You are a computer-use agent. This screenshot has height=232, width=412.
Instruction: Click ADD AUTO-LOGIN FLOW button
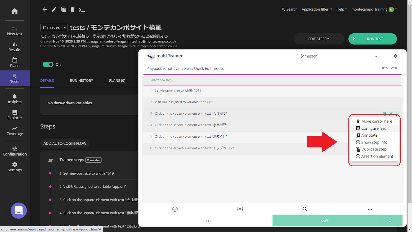[x=65, y=143]
